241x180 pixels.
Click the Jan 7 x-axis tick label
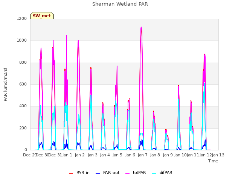tap(142, 155)
